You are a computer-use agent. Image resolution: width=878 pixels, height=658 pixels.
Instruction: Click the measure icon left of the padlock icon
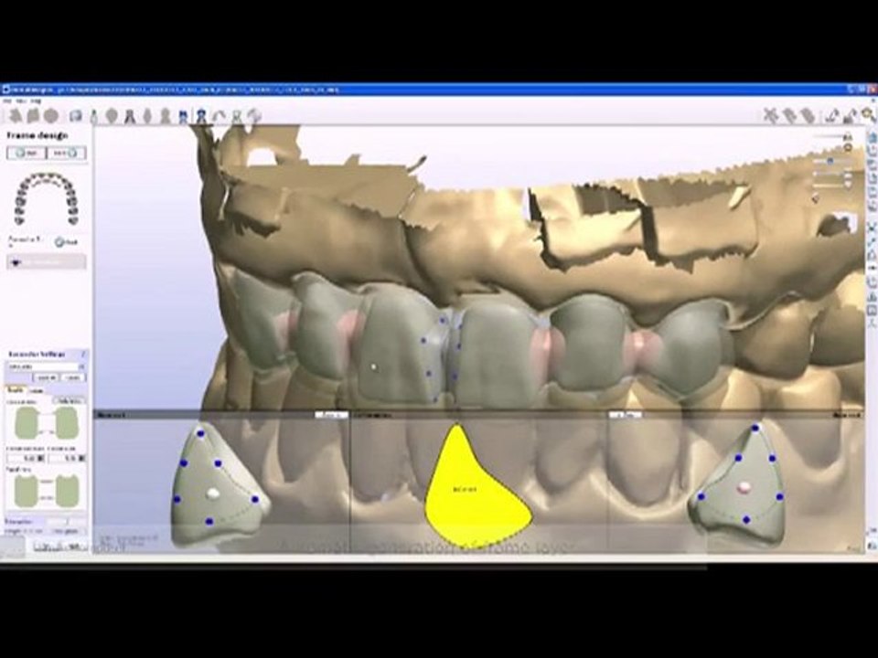coord(832,115)
